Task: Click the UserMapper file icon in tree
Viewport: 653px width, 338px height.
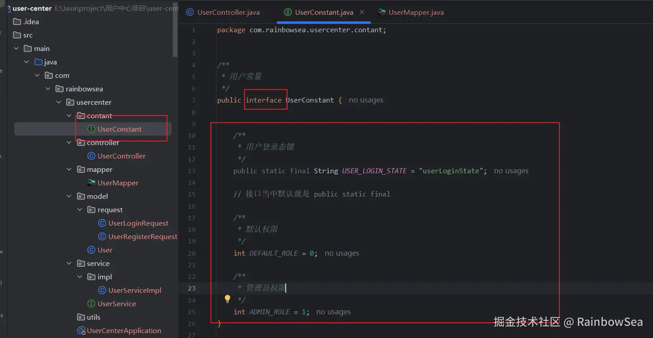Action: [91, 183]
